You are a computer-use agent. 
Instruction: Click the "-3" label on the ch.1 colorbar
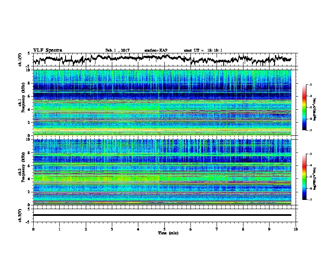click(310, 84)
